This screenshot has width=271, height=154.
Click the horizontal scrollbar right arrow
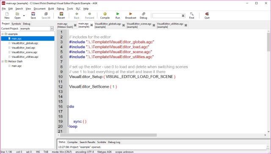point(265,135)
